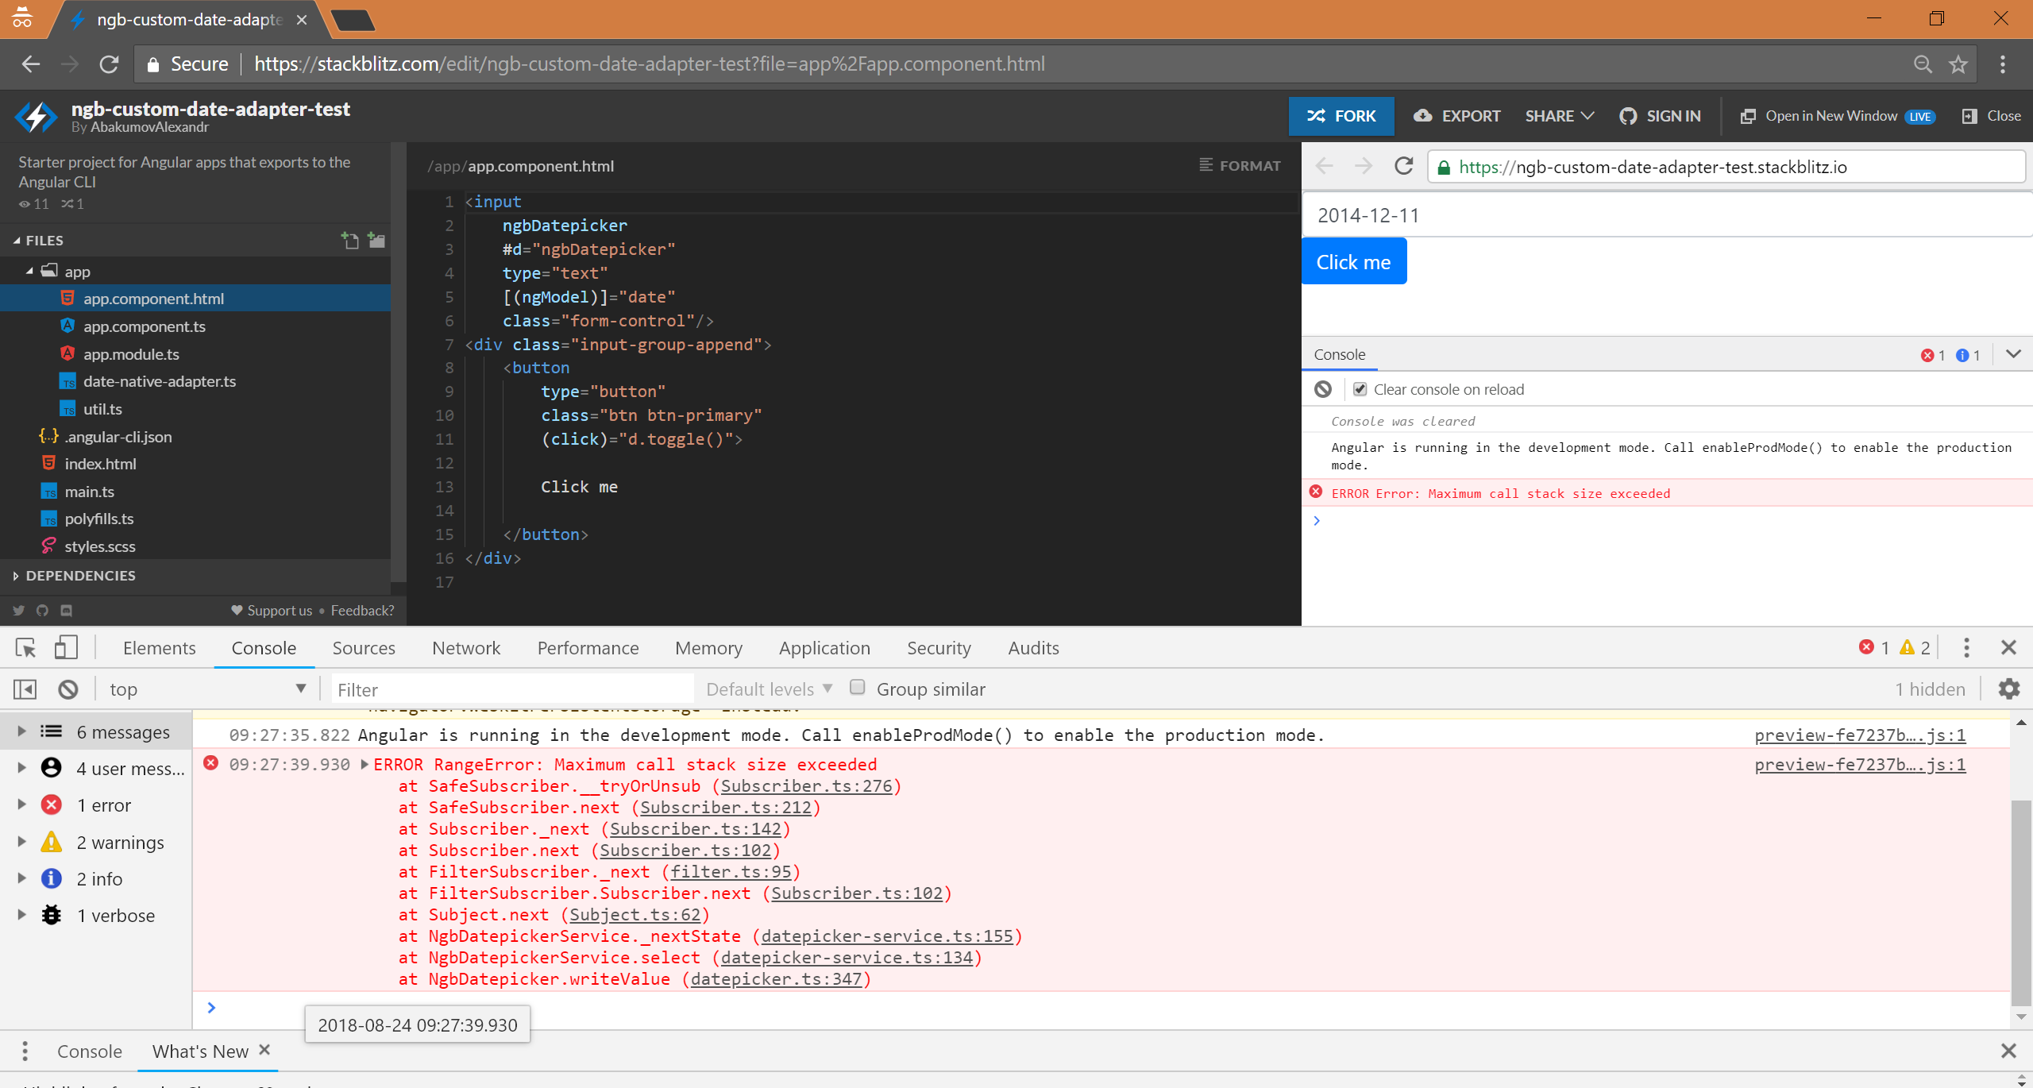Toggle the 2 warnings filter

pos(119,841)
